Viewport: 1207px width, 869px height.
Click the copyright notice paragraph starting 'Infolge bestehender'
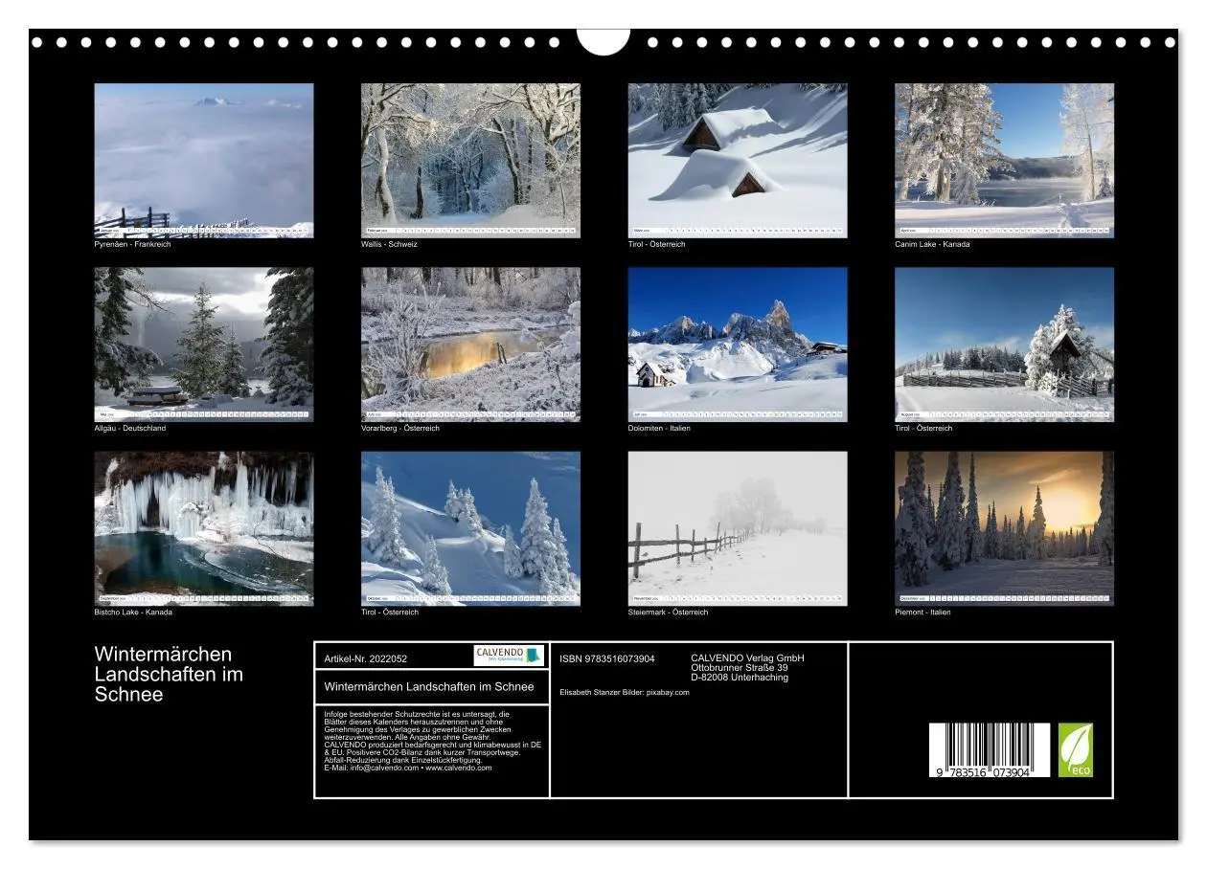tap(433, 741)
